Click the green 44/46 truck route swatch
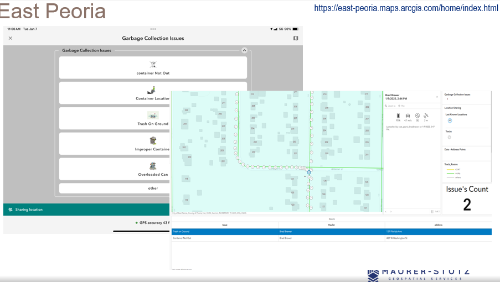 point(450,174)
